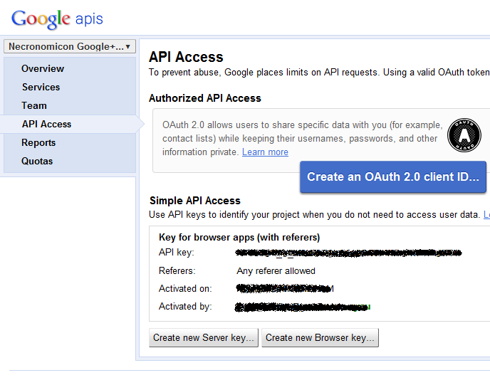Click the Key for browser apps heading
Image resolution: width=490 pixels, height=385 pixels.
(x=239, y=238)
